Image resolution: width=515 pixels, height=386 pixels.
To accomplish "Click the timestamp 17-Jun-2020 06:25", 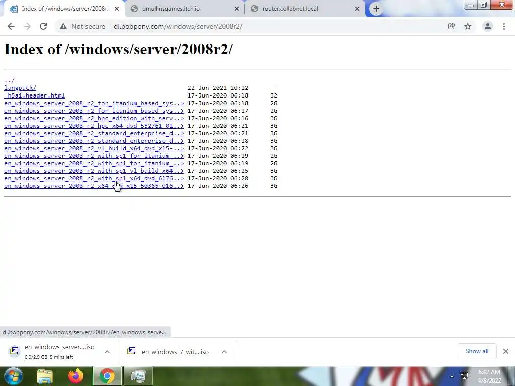I will (218, 171).
